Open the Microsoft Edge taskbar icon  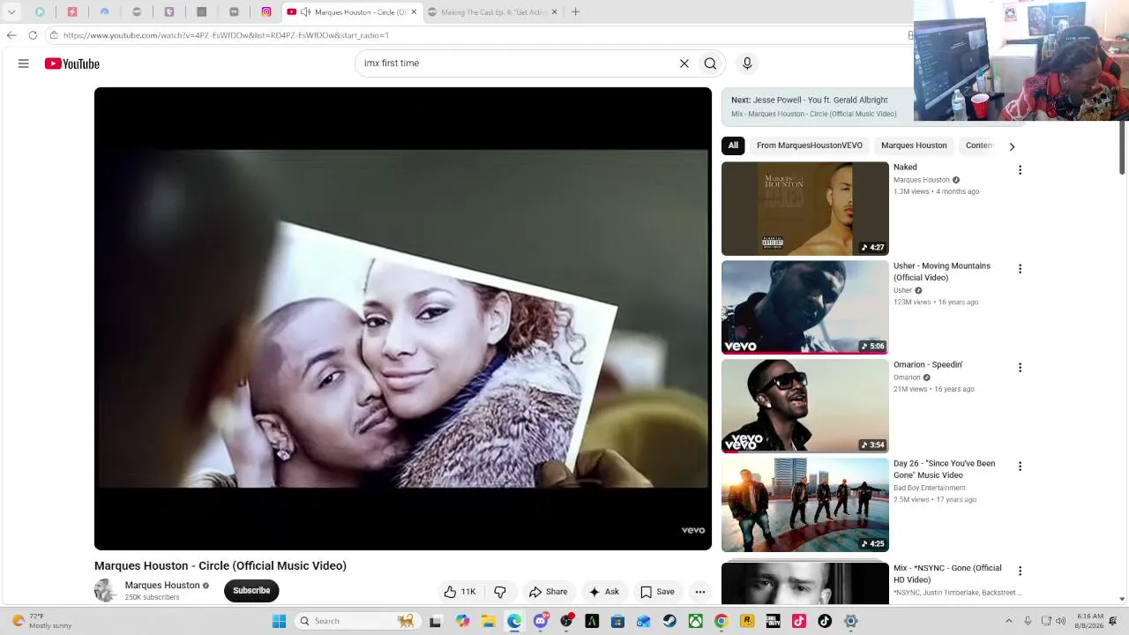pos(514,621)
